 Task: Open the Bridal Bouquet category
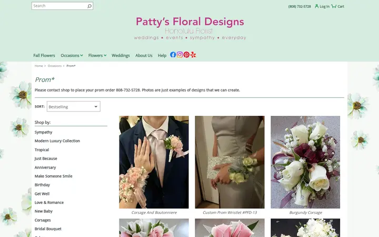(x=48, y=229)
